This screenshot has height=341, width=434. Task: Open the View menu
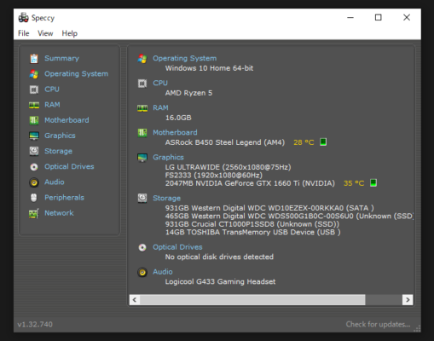[45, 33]
